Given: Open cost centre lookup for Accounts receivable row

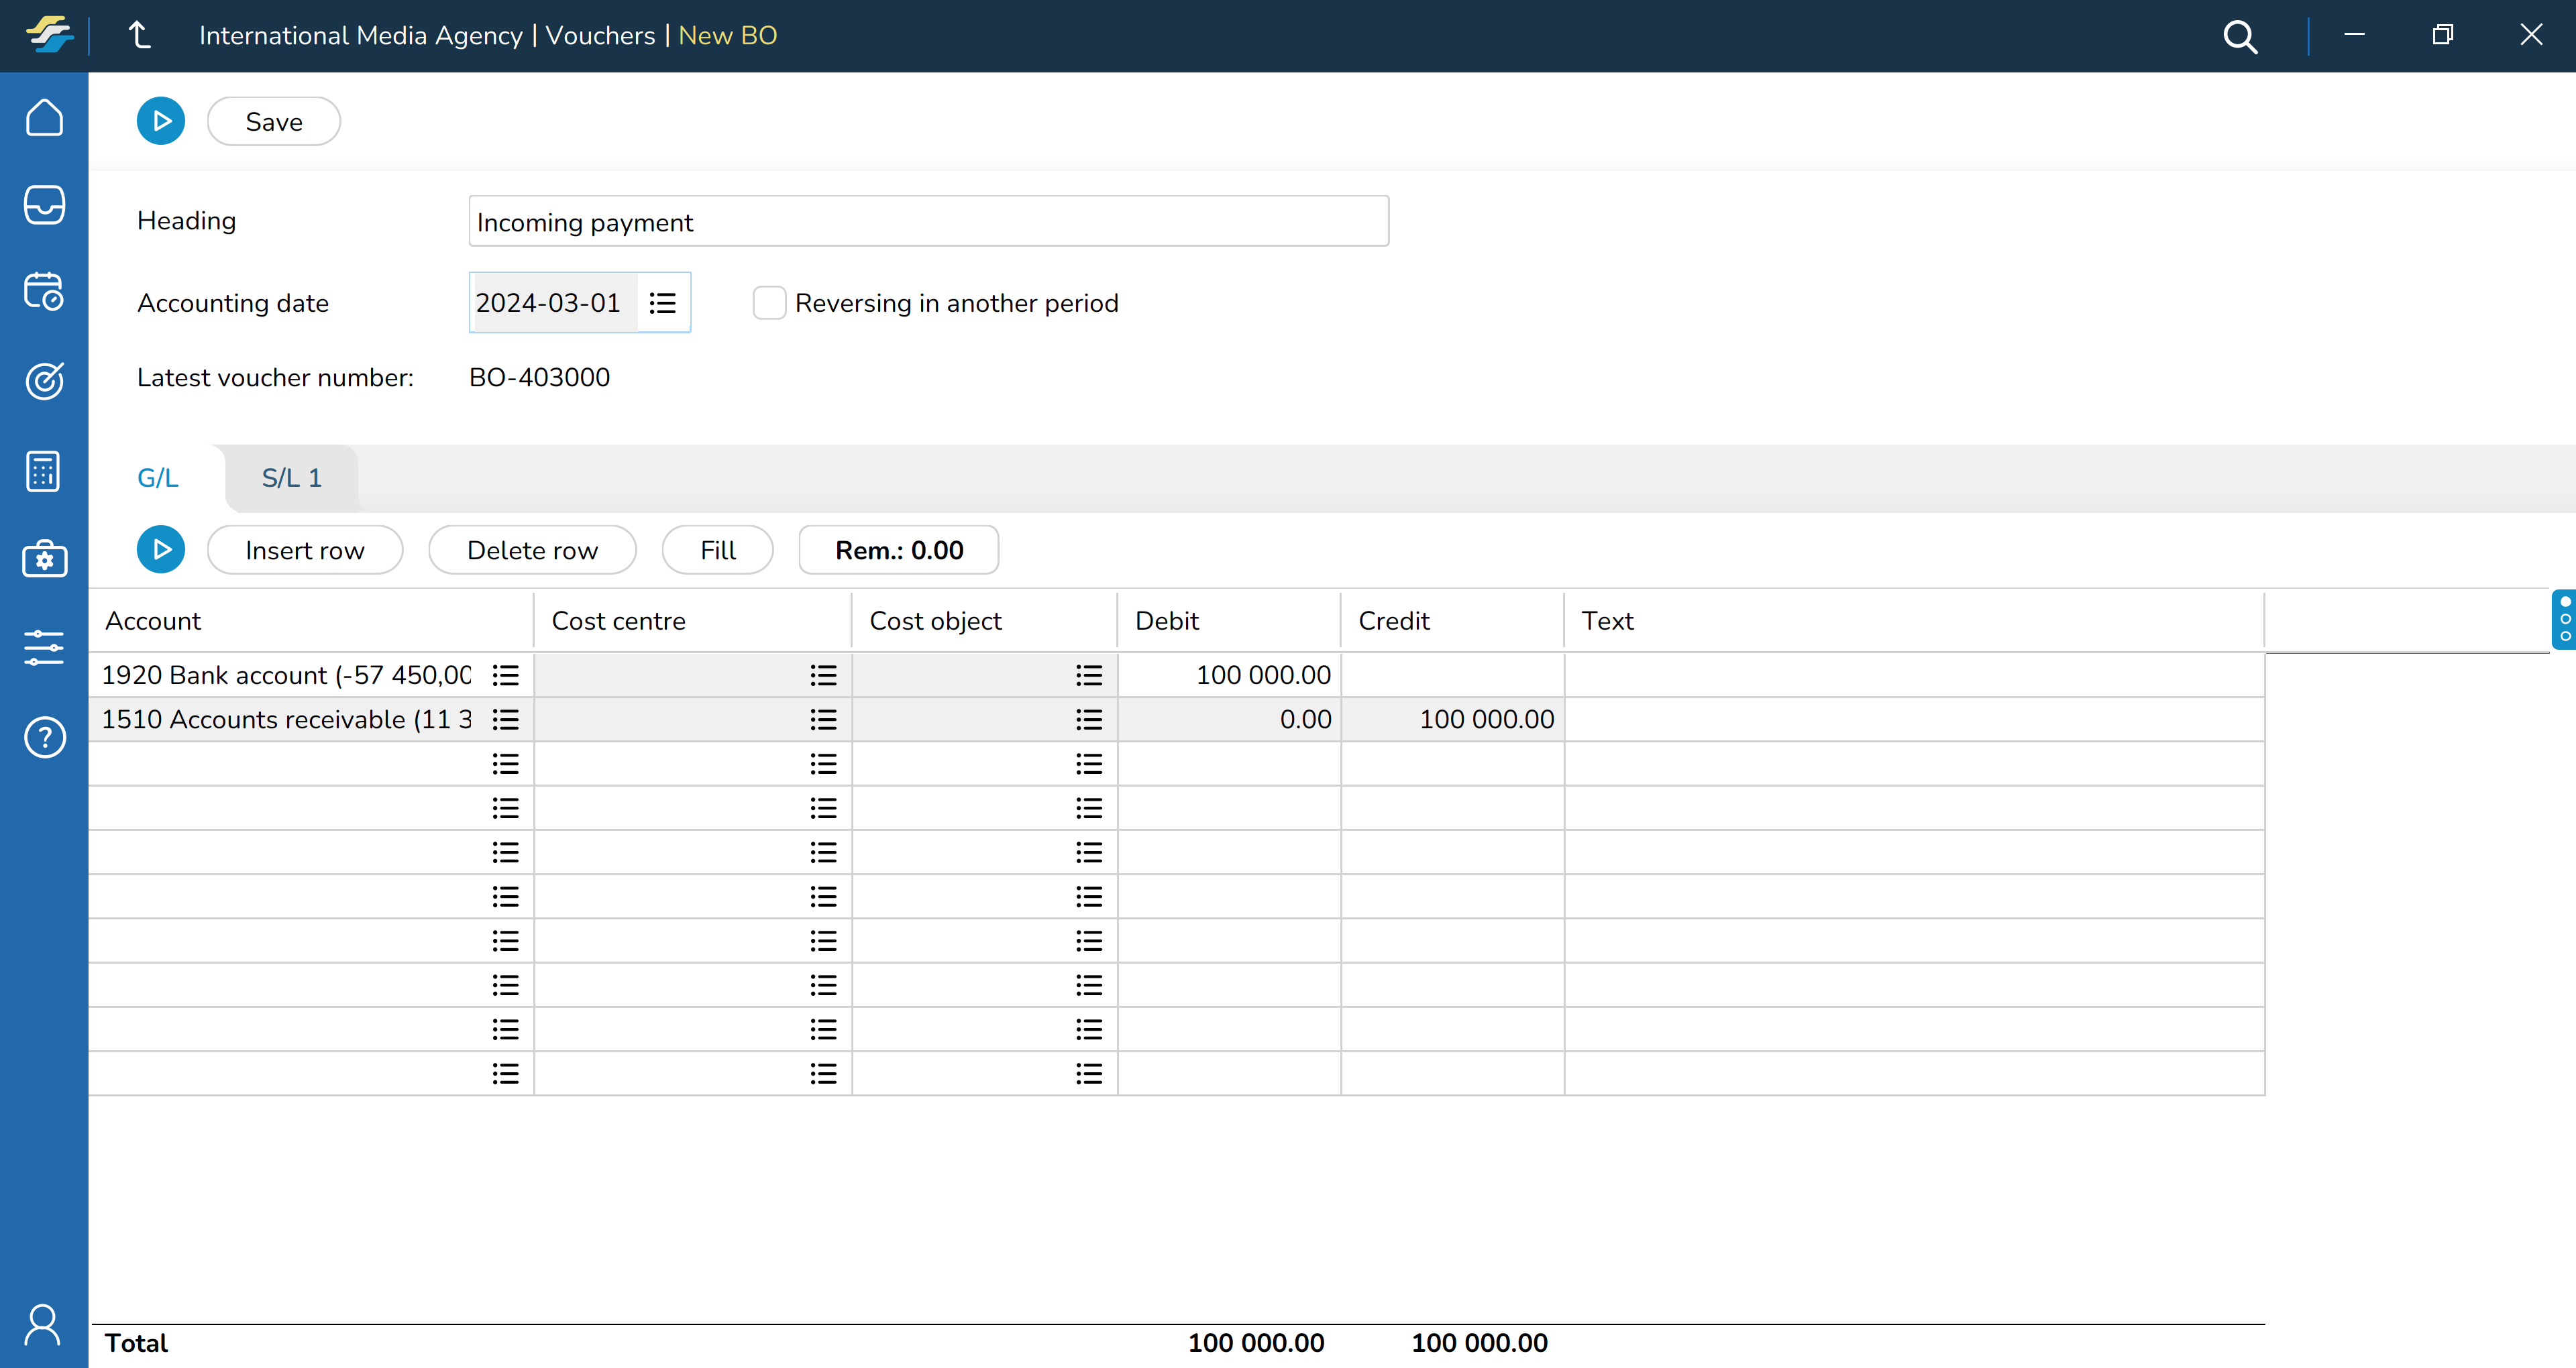Looking at the screenshot, I should click(823, 720).
